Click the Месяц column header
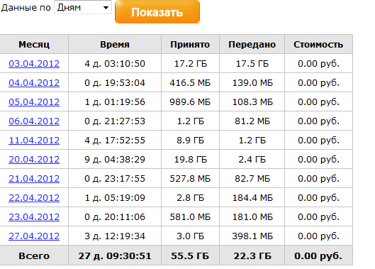375x269 pixels. pos(34,44)
